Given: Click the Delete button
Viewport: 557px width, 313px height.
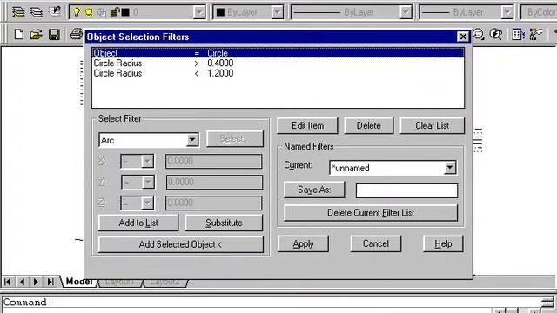Looking at the screenshot, I should coord(369,125).
